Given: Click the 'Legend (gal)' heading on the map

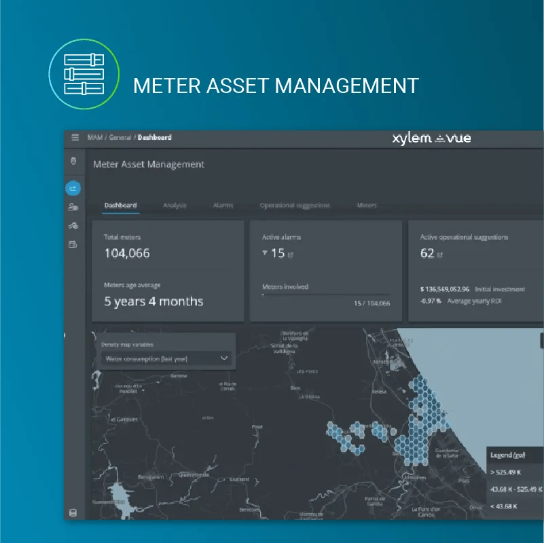Looking at the screenshot, I should tap(507, 455).
